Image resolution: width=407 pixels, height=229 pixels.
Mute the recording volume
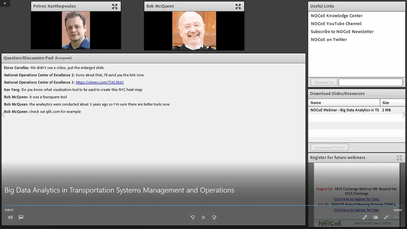click(x=10, y=217)
